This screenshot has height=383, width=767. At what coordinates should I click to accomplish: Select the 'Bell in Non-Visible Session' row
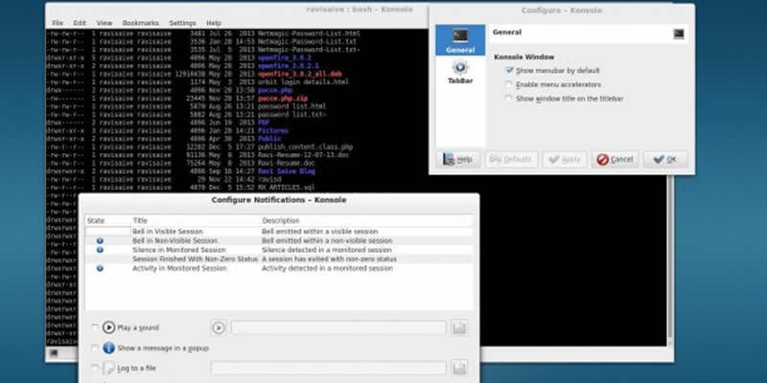pyautogui.click(x=279, y=241)
